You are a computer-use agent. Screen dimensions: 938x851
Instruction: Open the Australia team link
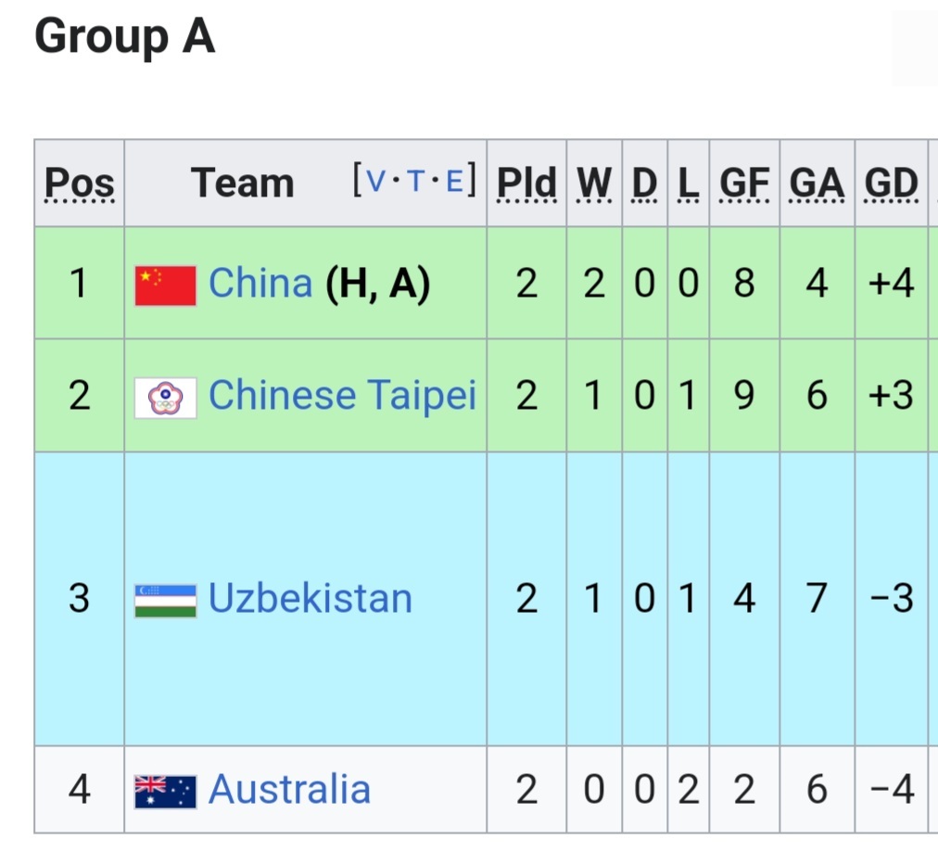click(289, 790)
